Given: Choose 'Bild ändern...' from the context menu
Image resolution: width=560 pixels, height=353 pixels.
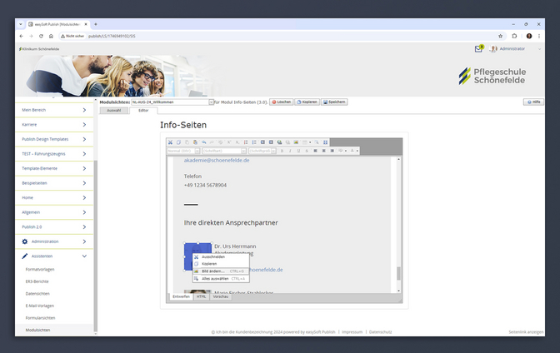Looking at the screenshot, I should [213, 271].
